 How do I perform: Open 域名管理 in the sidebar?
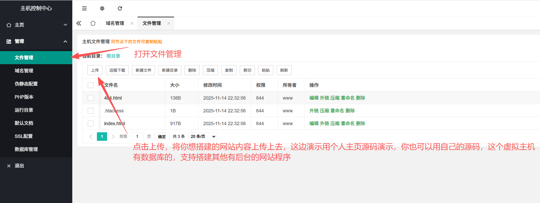click(x=36, y=71)
